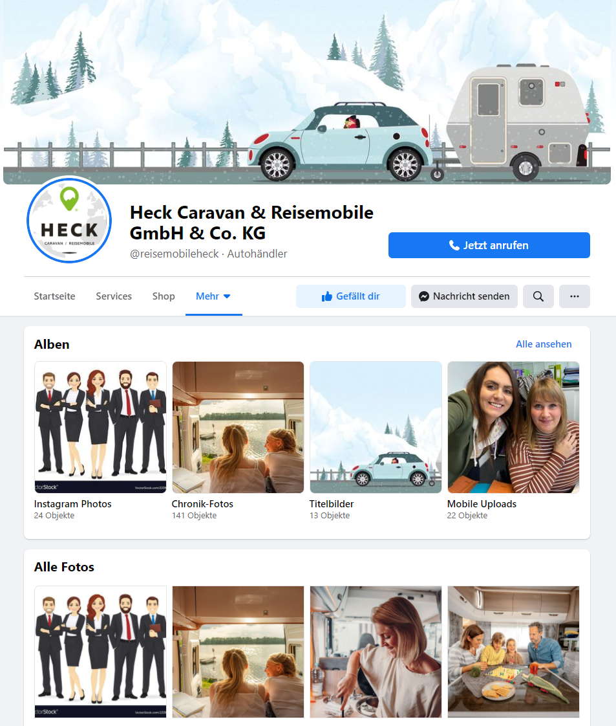Screen dimensions: 616x726
Task: View the winter caravan cover photo
Action: coord(308,92)
